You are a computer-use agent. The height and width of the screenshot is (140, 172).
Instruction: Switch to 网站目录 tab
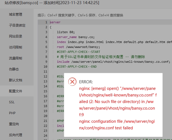pyautogui.click(x=16, y=36)
